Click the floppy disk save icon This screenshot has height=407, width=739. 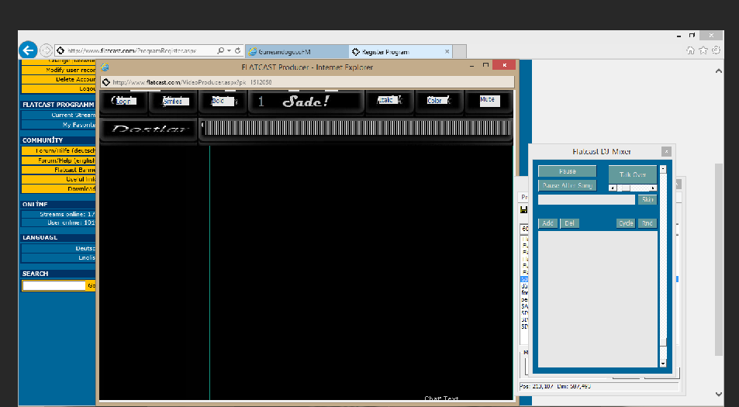(x=524, y=210)
